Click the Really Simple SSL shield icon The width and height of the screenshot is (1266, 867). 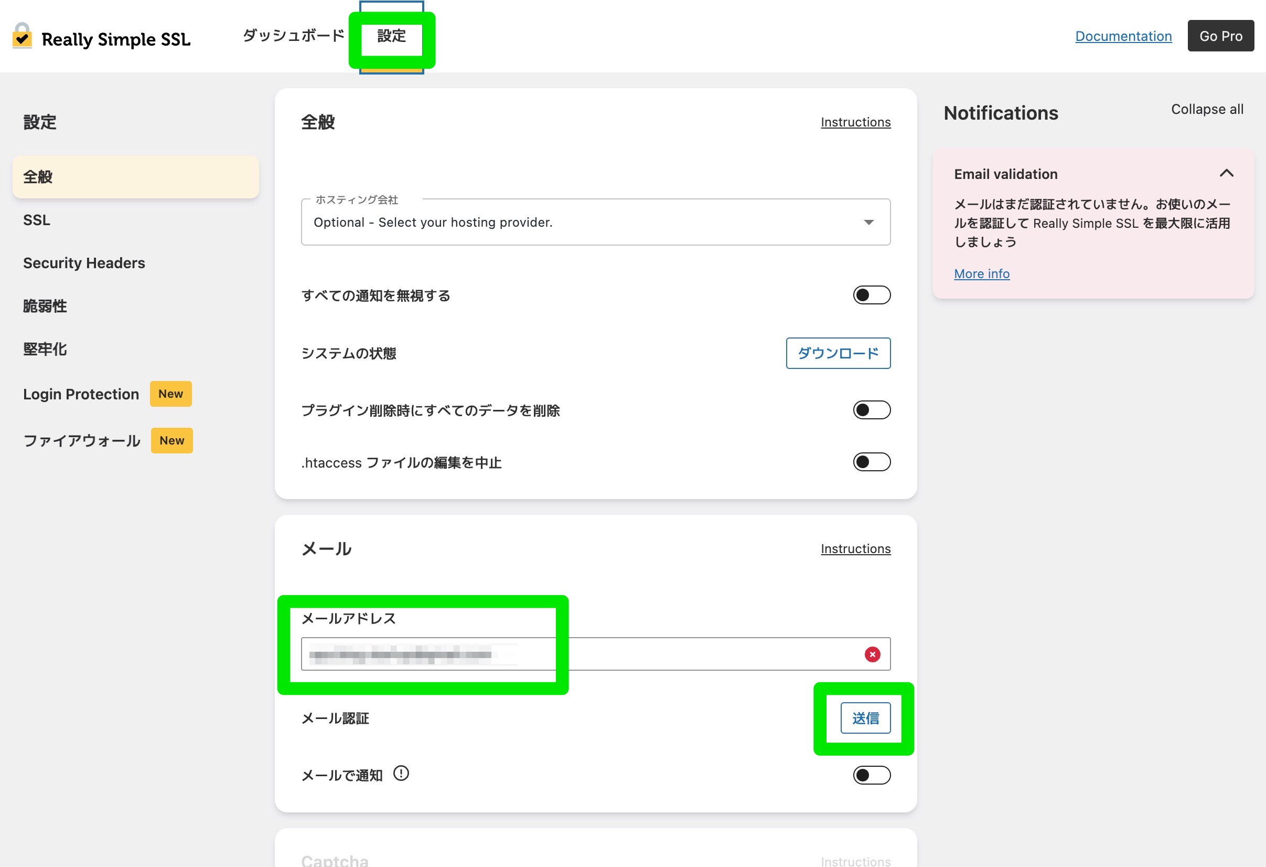[23, 36]
